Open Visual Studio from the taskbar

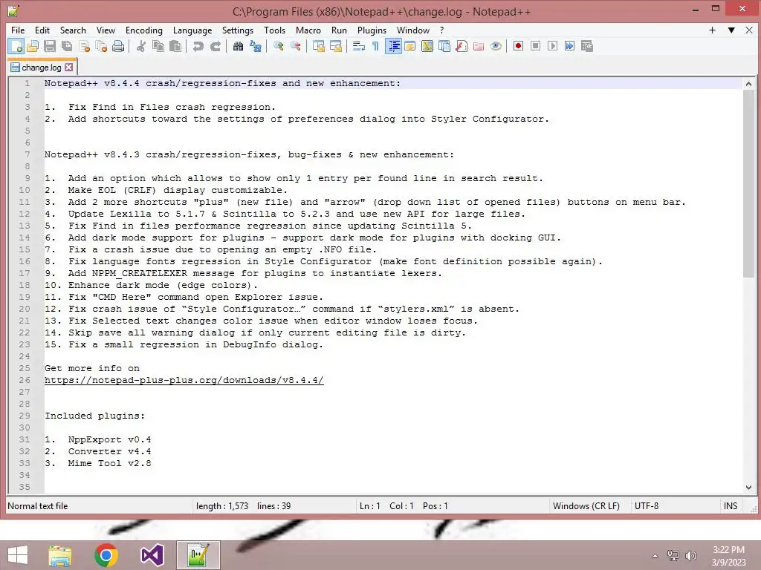152,555
